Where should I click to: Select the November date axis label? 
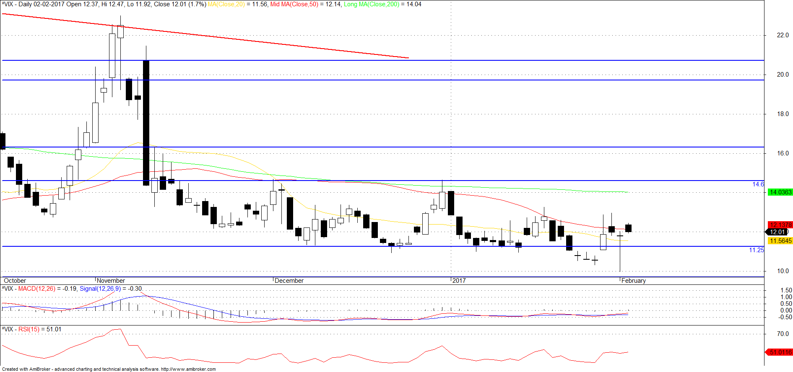[x=111, y=281]
